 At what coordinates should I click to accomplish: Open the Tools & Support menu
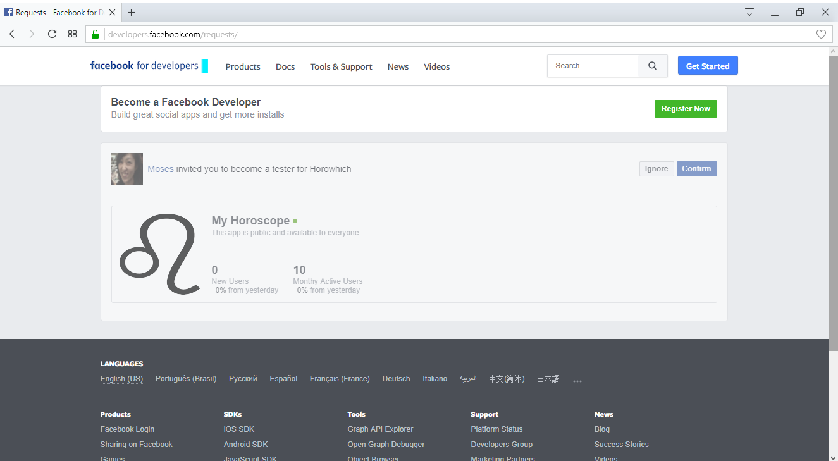click(x=341, y=66)
